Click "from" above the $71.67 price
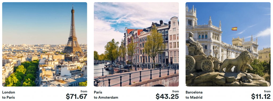The image size is (273, 101). (84, 91)
